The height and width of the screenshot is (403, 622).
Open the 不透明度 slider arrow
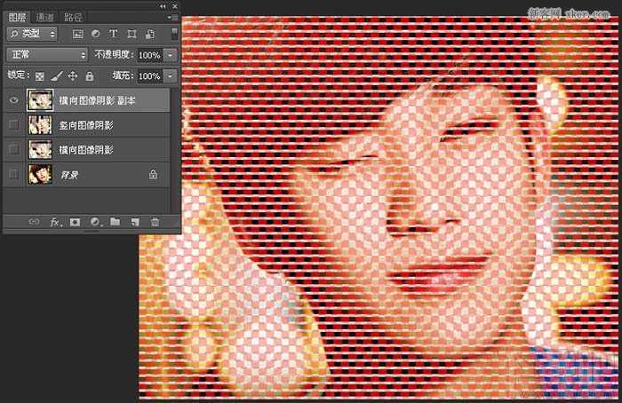coord(171,55)
